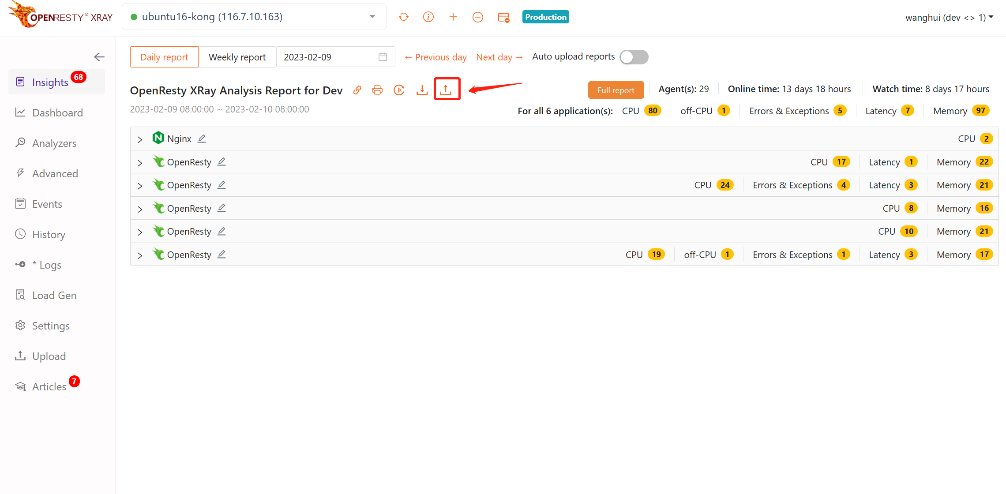Screen dimensions: 1006x494
Task: Expand the OpenResty row with CPU 17
Action: point(140,163)
